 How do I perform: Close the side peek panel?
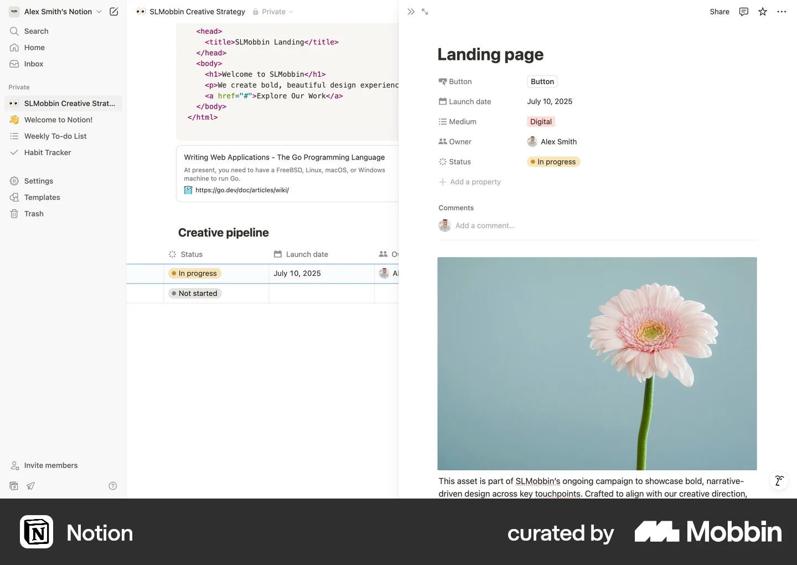pos(411,12)
